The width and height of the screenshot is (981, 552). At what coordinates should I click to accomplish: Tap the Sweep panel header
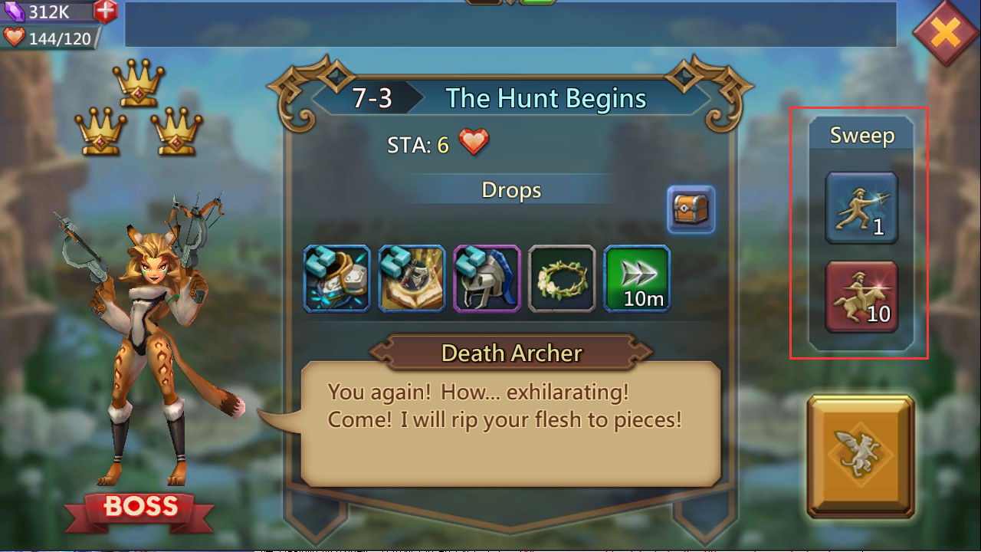pos(862,136)
